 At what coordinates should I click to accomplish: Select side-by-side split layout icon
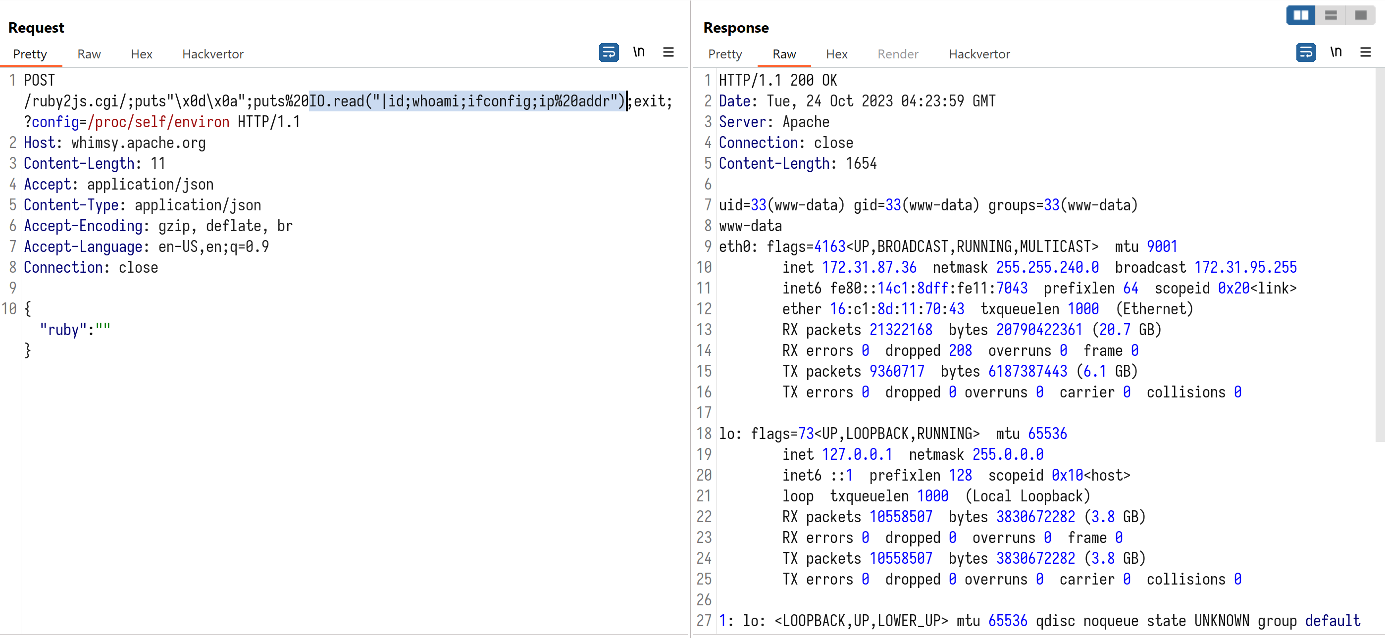[x=1301, y=15]
